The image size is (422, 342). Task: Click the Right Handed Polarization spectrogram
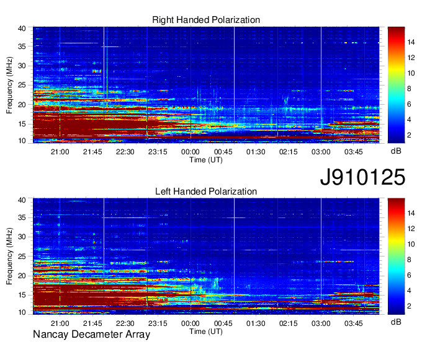point(206,85)
